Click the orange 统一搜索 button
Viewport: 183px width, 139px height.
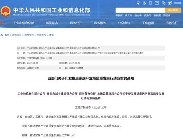(x=173, y=10)
